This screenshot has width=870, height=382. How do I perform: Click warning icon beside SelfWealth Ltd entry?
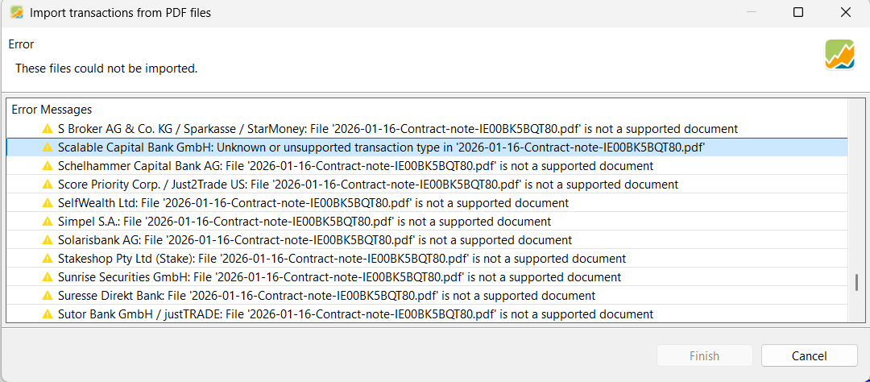[48, 203]
